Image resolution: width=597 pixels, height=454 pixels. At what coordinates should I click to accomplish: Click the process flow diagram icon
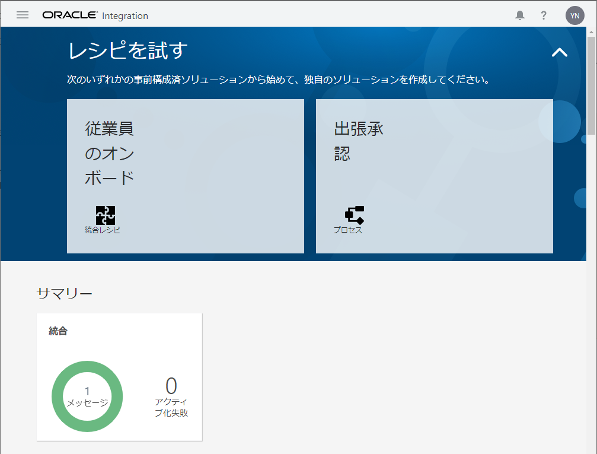(355, 215)
